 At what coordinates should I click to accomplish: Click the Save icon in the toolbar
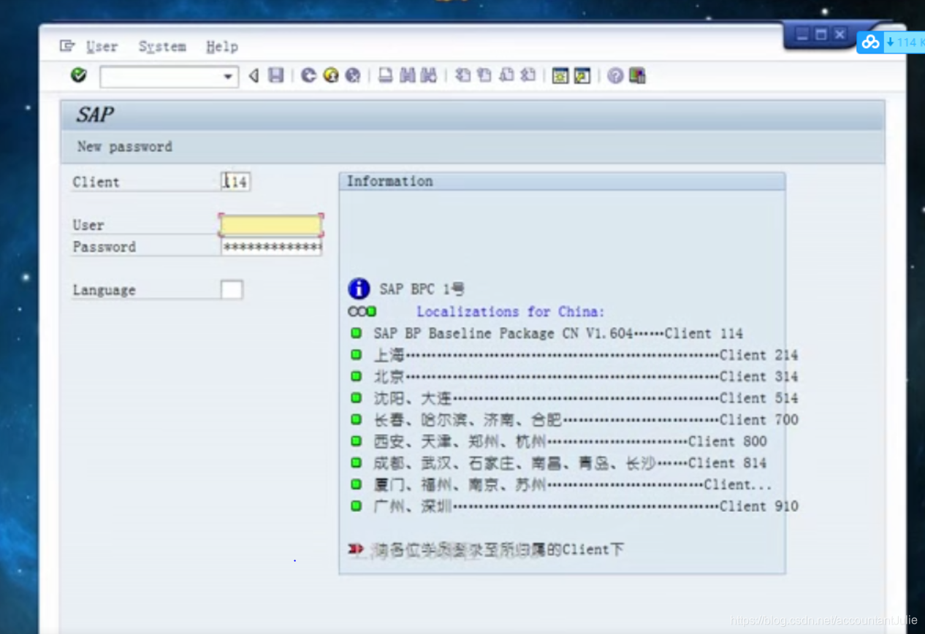(x=275, y=75)
